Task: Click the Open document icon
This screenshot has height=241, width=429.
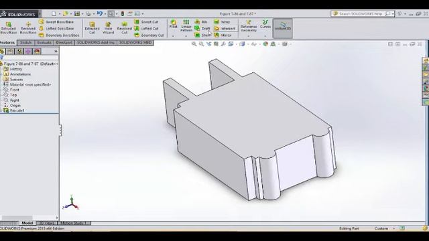Action: pyautogui.click(x=66, y=13)
